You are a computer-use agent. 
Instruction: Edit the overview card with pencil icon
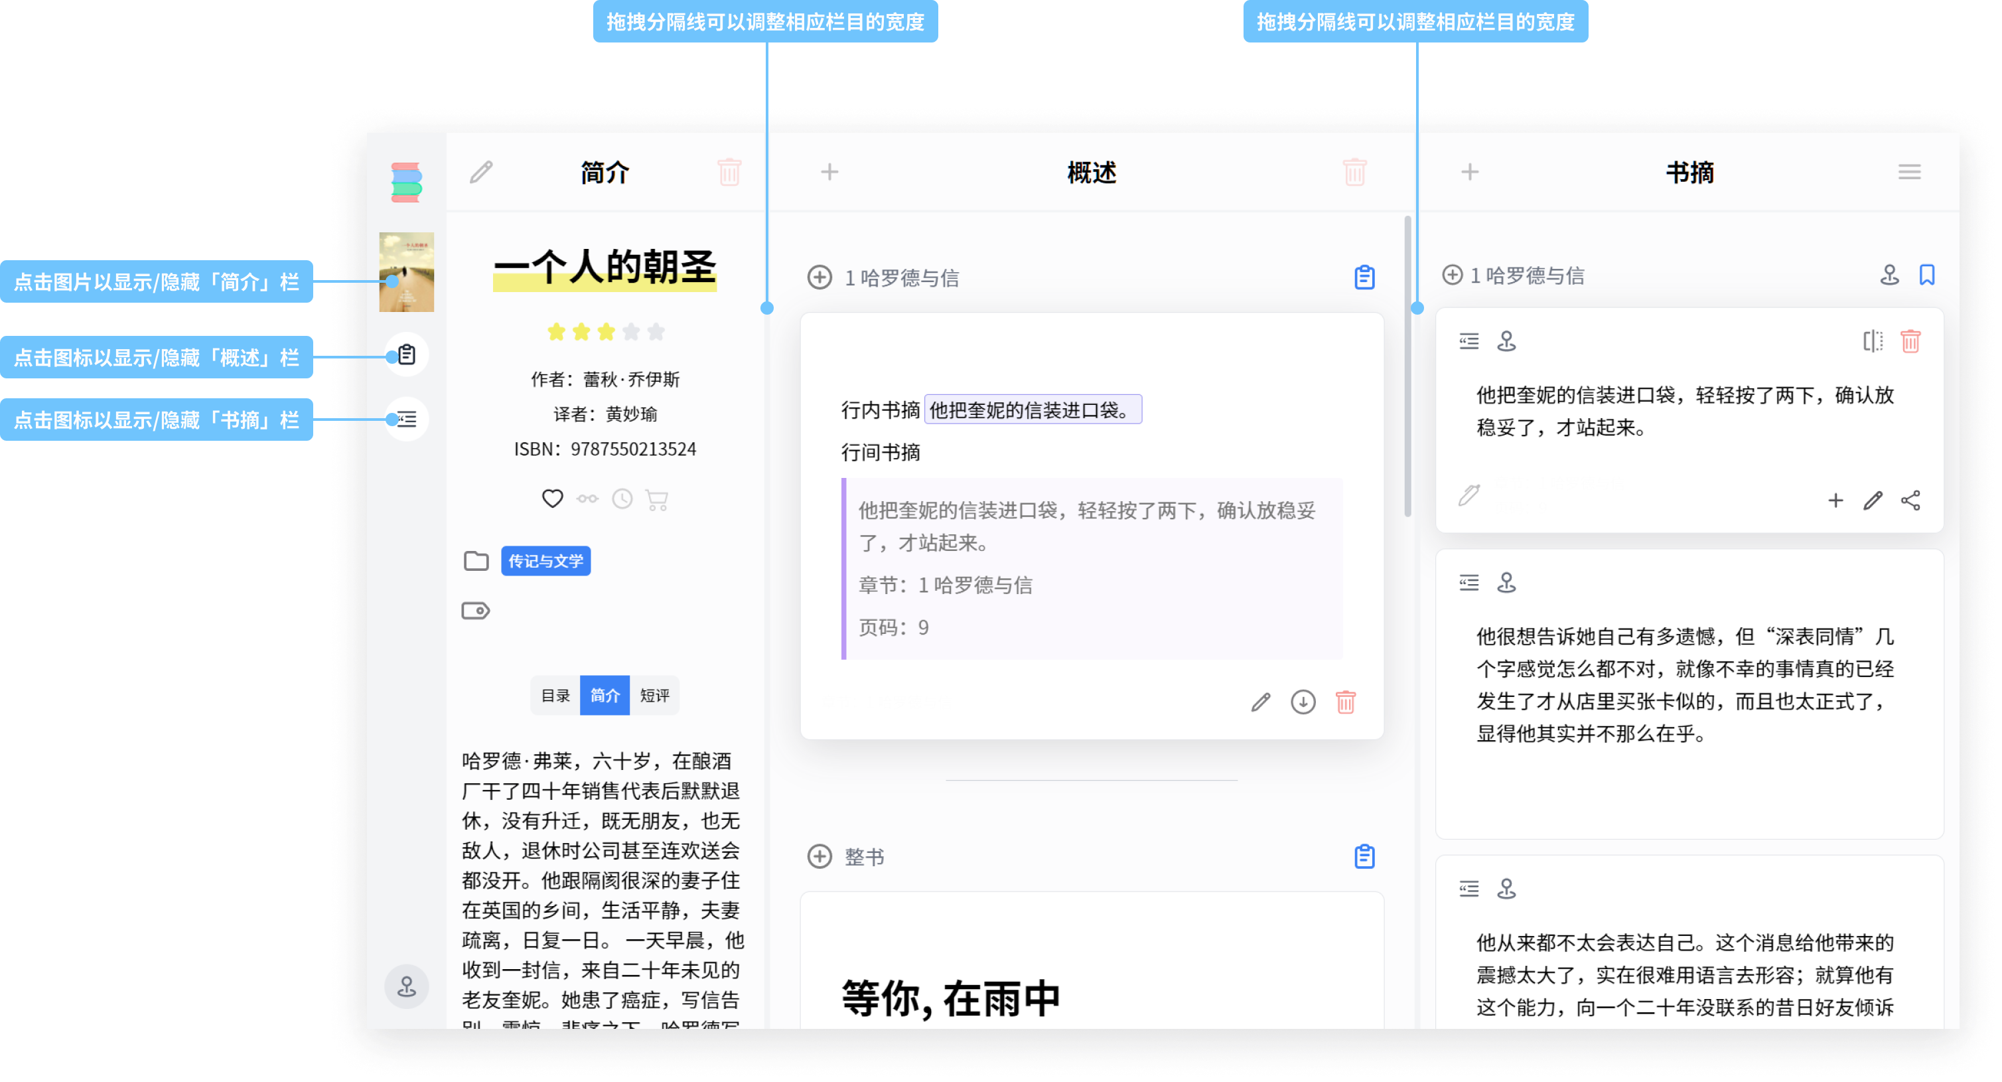[1261, 703]
